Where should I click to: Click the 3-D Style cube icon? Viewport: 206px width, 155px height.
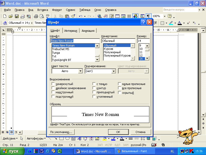coord(154,138)
